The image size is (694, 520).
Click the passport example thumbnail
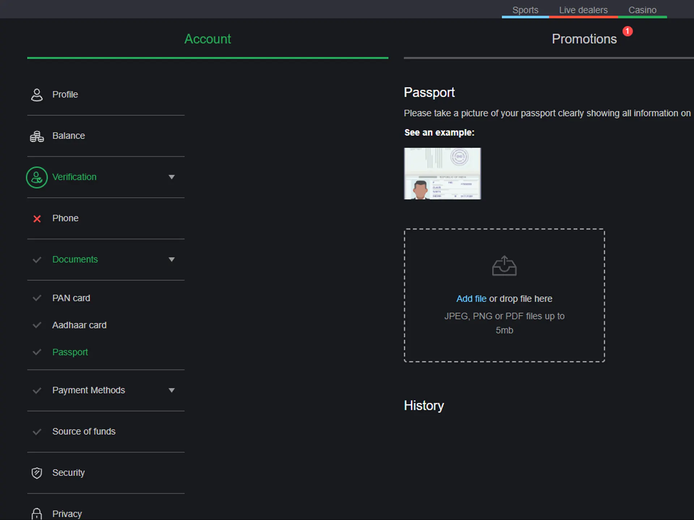[x=442, y=173]
